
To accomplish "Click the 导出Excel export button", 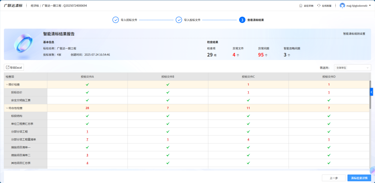I will point(14,67).
